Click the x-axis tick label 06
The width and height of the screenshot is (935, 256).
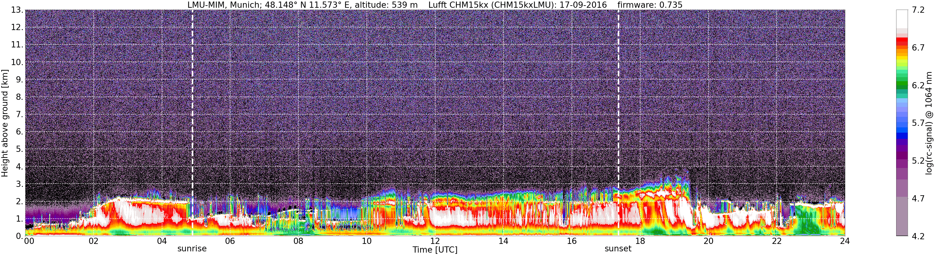tap(230, 241)
